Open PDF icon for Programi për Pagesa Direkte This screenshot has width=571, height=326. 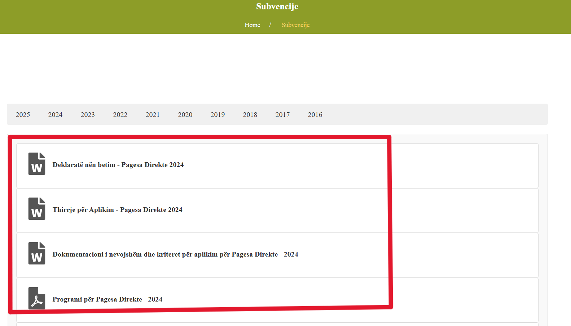37,298
